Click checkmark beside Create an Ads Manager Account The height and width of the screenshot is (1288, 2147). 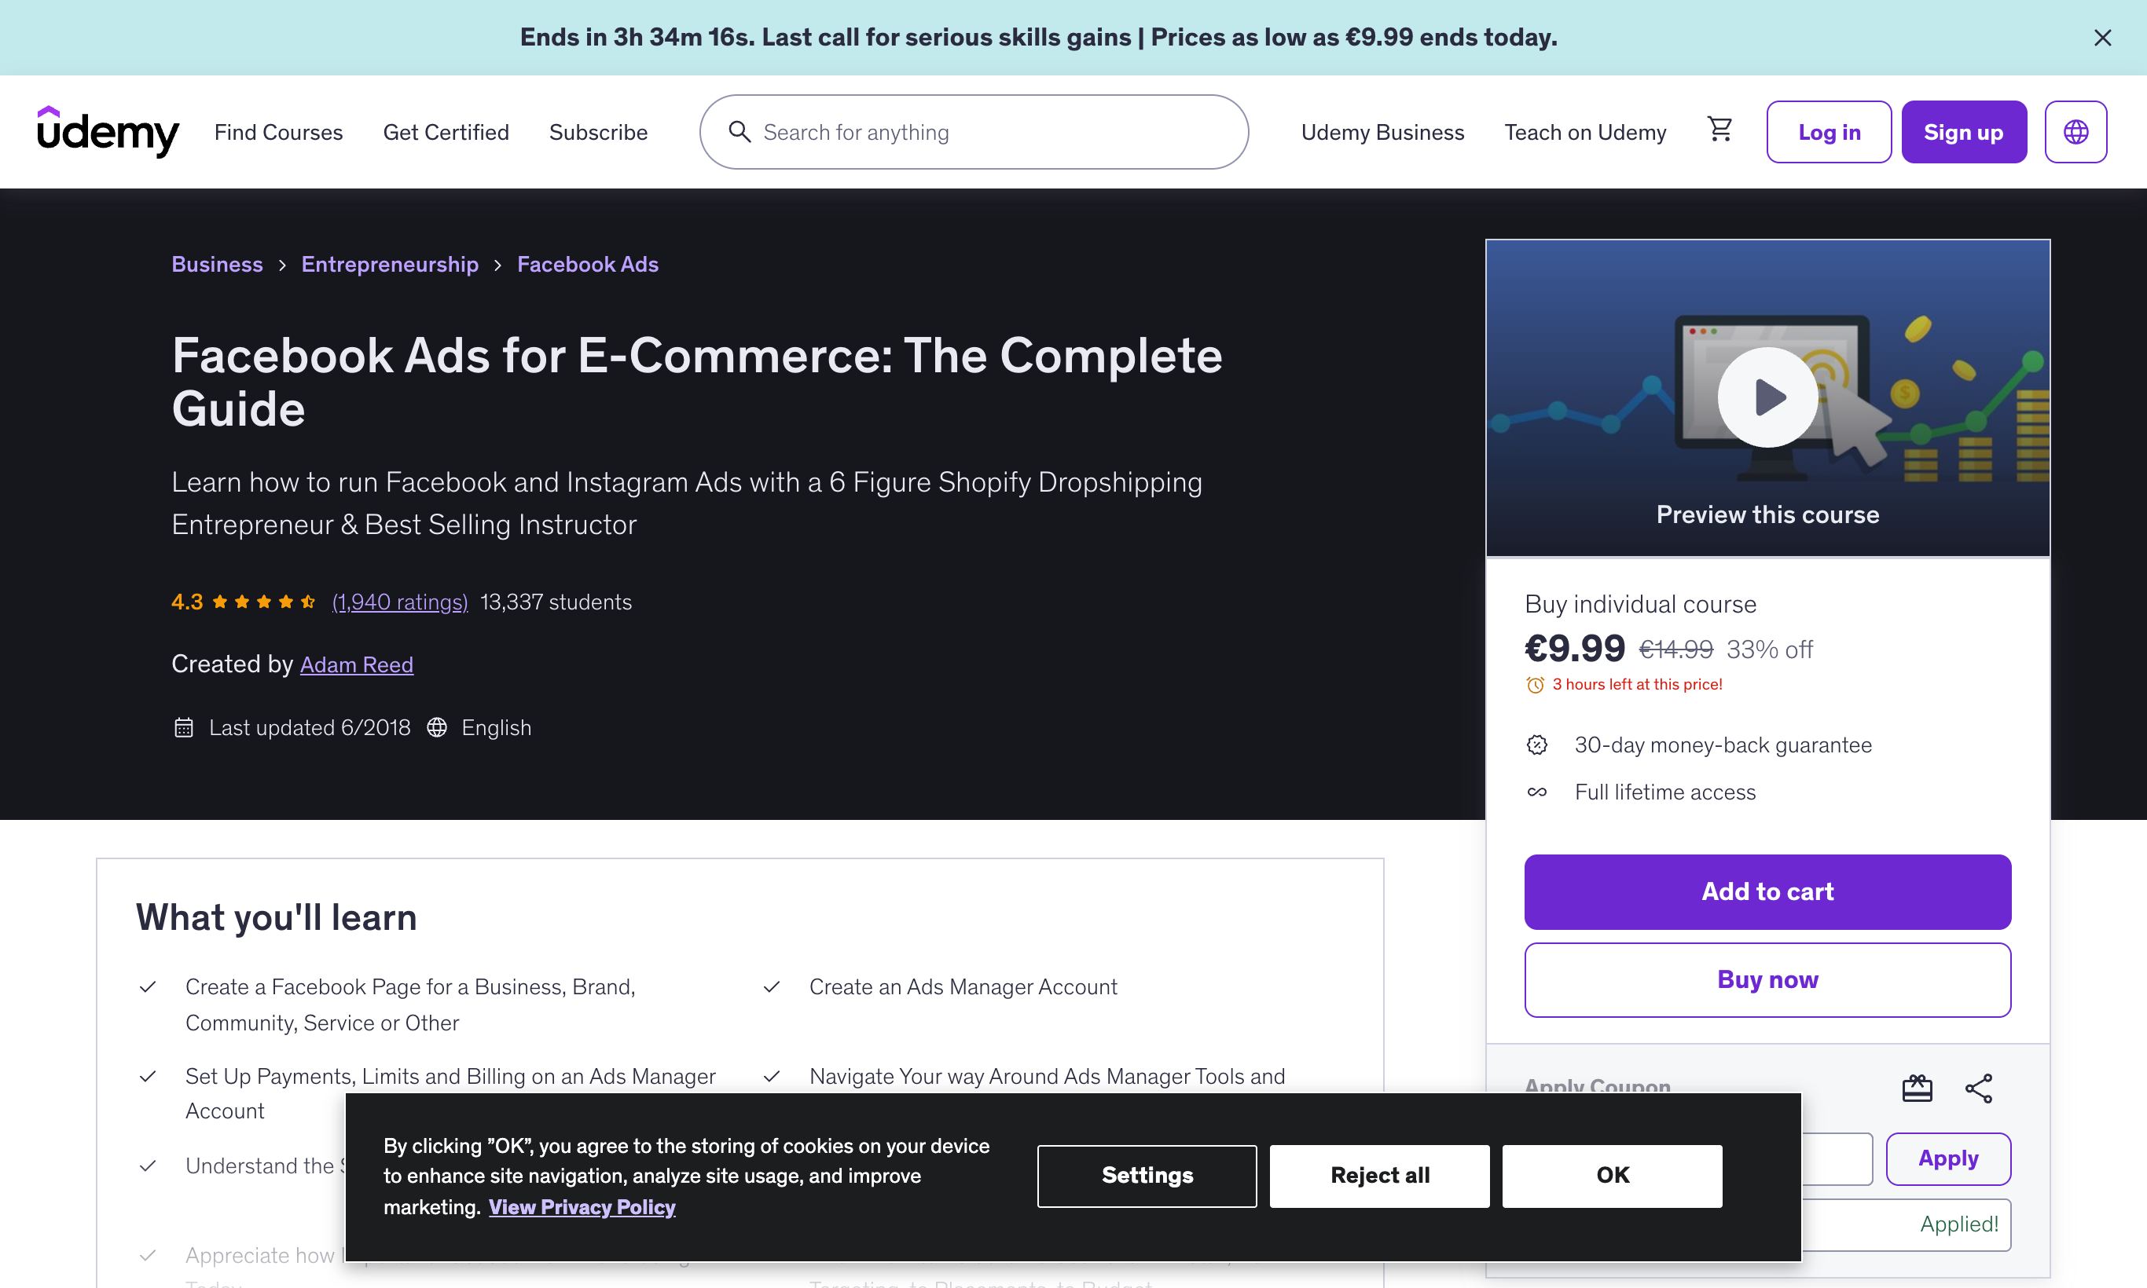point(771,987)
